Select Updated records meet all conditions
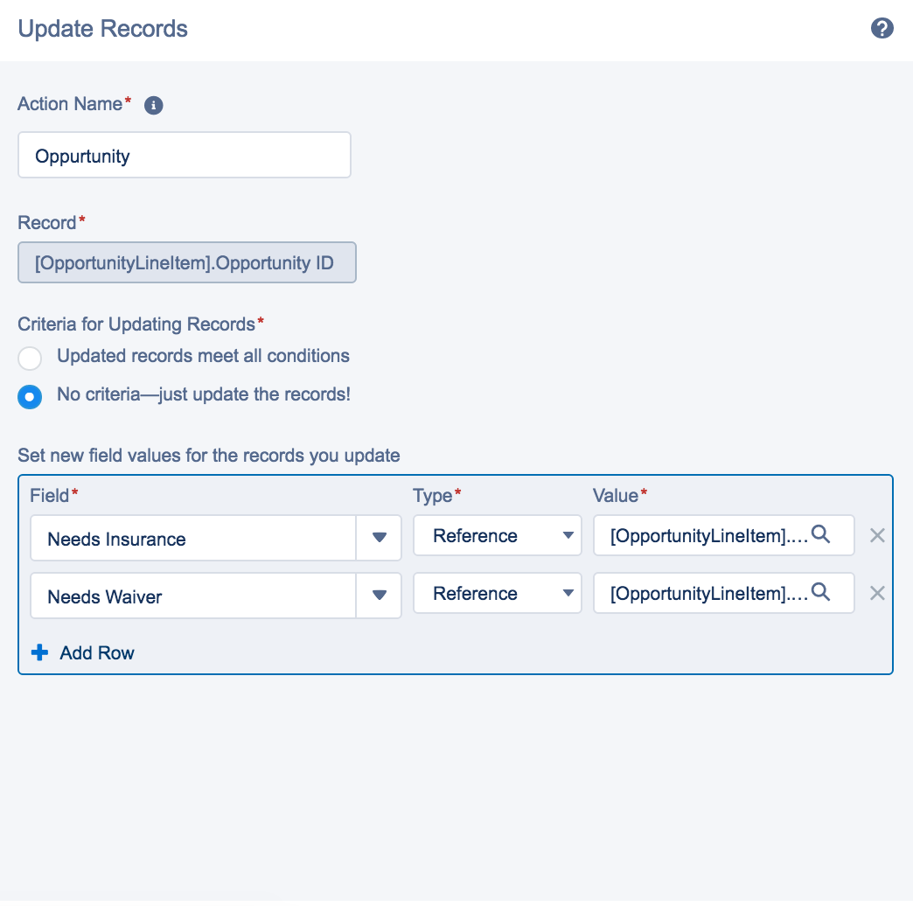Image resolution: width=913 pixels, height=906 pixels. coord(30,358)
